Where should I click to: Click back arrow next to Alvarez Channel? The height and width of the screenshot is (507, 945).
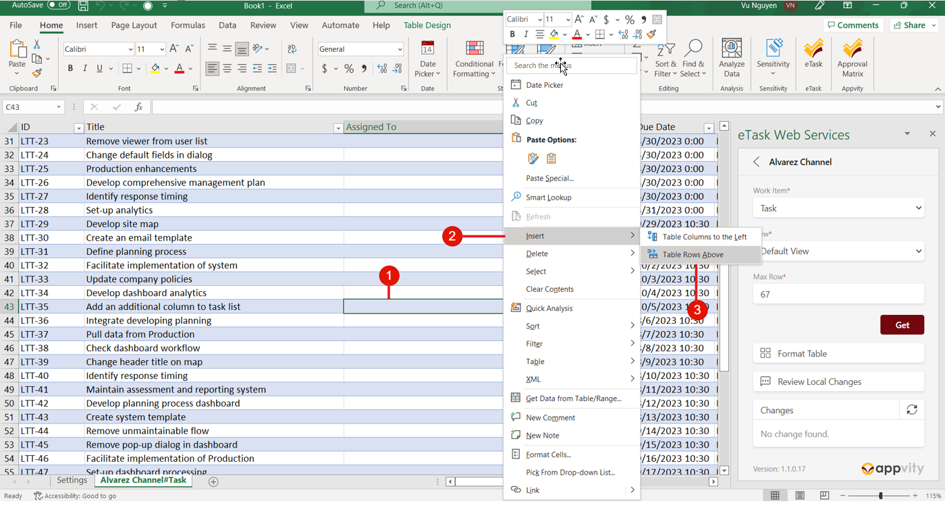[757, 162]
